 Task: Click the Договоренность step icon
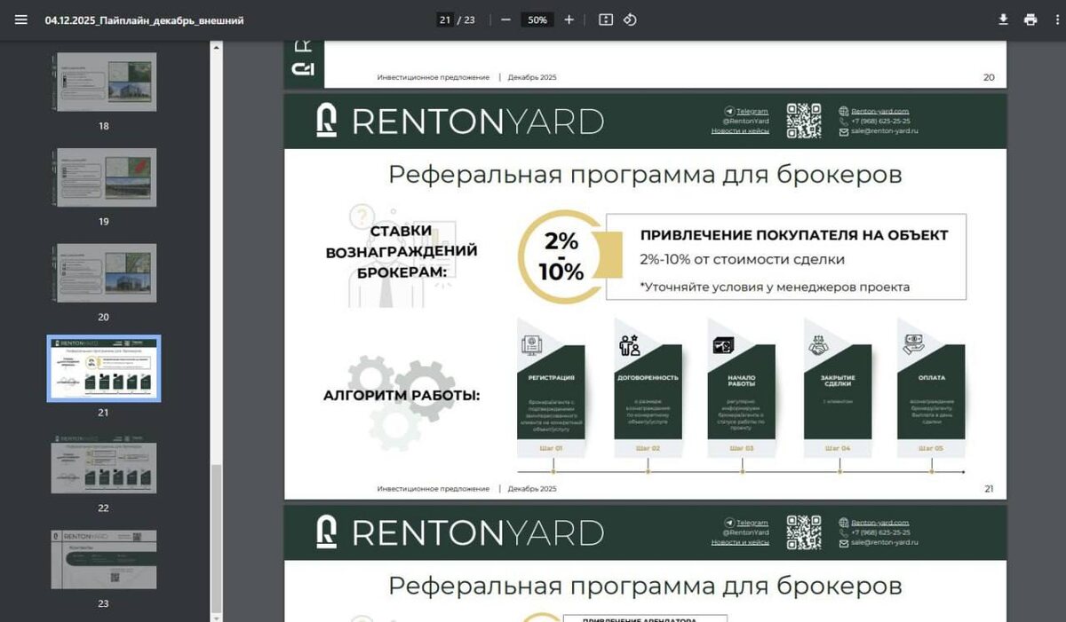(630, 344)
